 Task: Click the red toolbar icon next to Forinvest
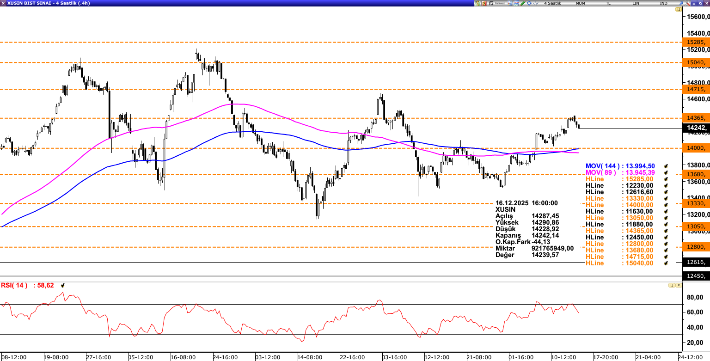click(x=484, y=3)
